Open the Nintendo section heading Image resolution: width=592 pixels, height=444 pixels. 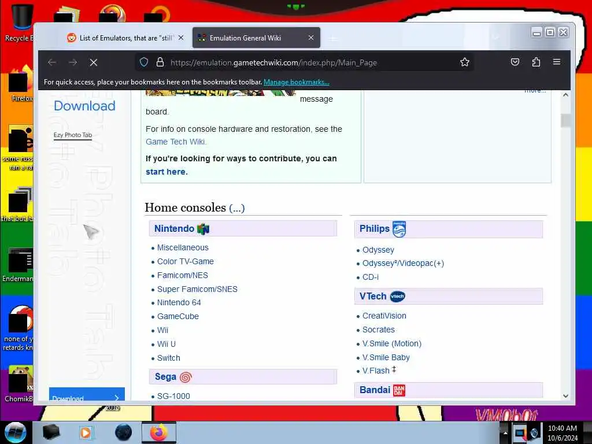174,229
